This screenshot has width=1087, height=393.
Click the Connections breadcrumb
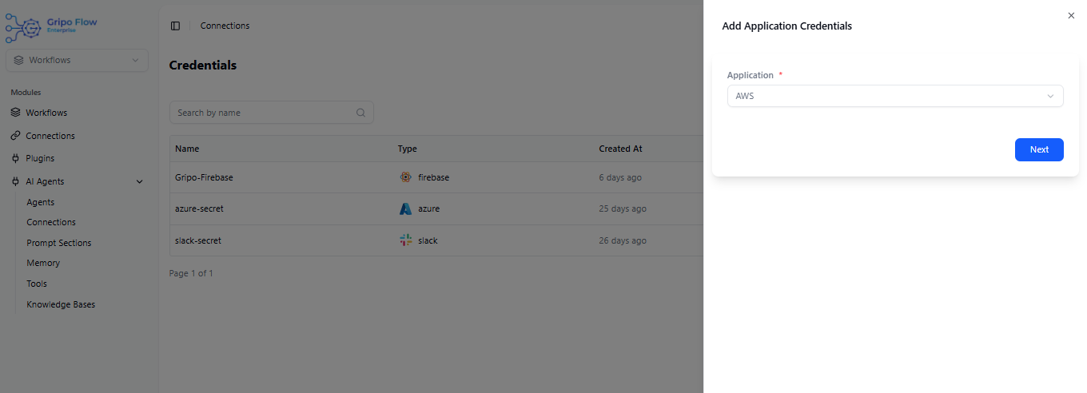[x=225, y=26]
